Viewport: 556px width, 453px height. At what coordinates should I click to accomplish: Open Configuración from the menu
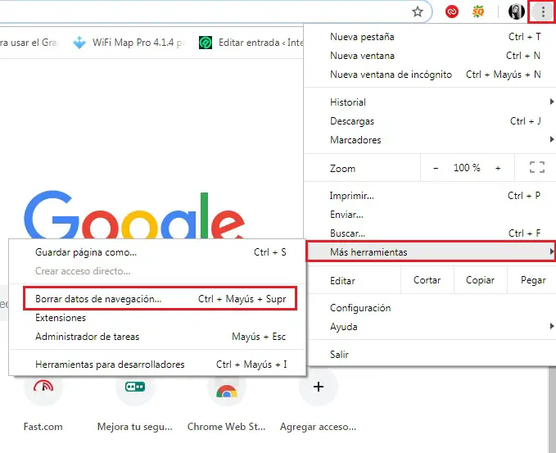tap(430, 308)
